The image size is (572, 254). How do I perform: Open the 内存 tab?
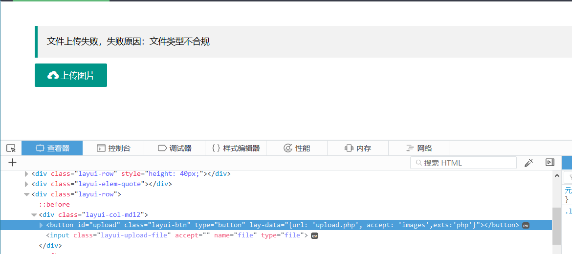(x=358, y=148)
